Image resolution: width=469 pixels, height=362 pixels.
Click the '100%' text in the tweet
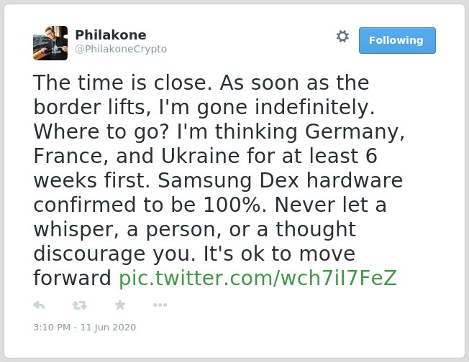click(232, 205)
